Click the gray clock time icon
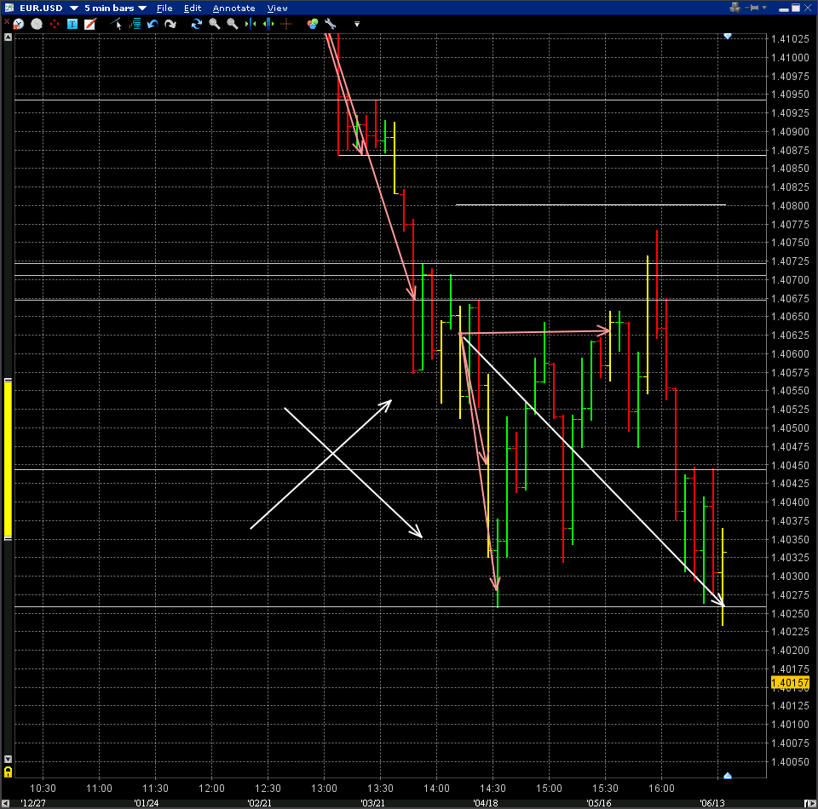Viewport: 818px width, 809px height. pos(37,24)
